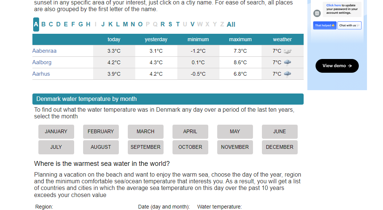
Task: Click the 'Chat with us' button
Action: (x=349, y=25)
